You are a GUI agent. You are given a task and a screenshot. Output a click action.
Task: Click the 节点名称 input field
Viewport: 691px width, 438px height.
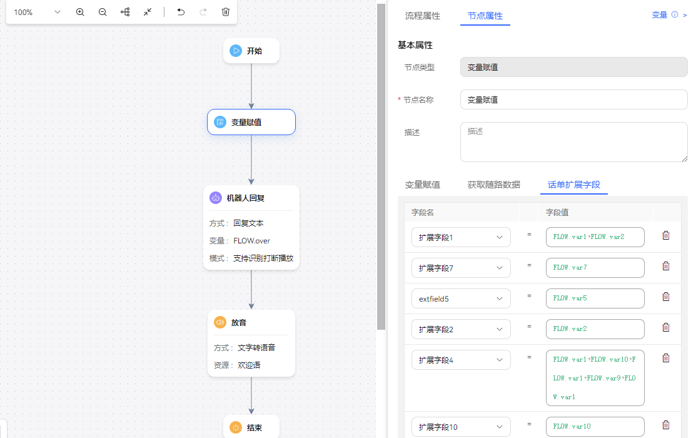[x=574, y=99]
